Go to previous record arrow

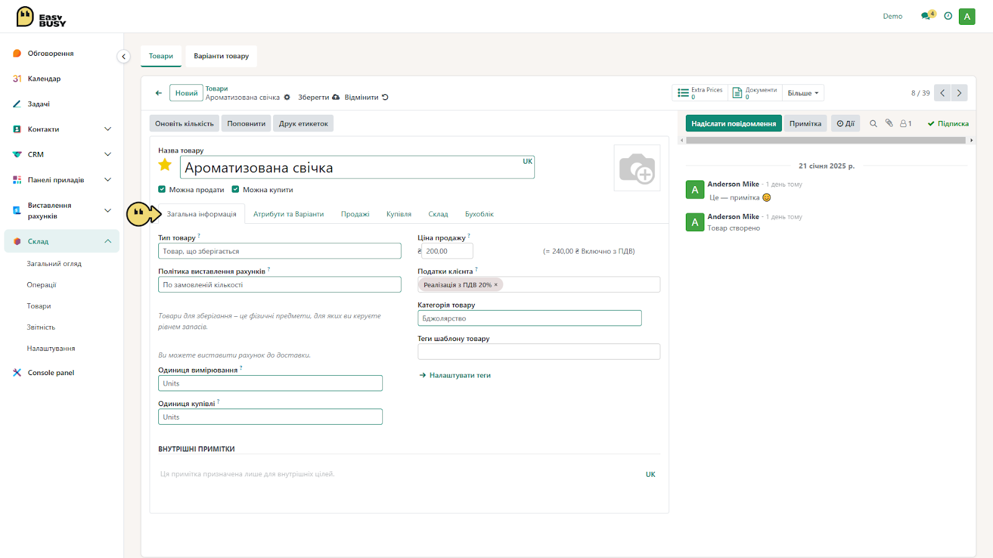pos(942,93)
